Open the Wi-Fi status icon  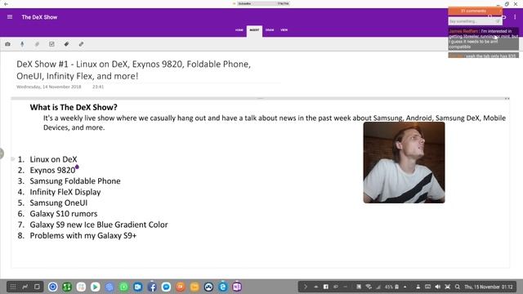[369, 287]
